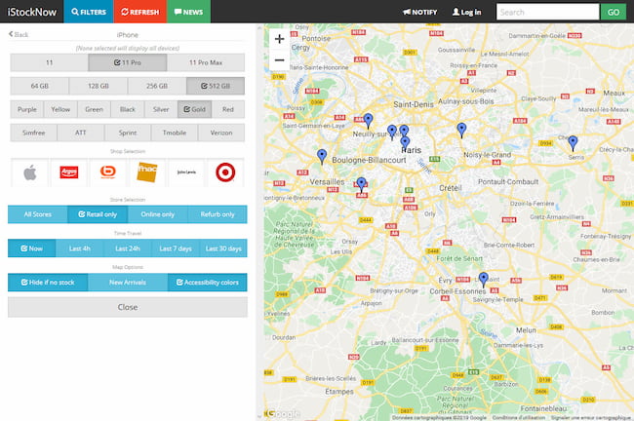The height and width of the screenshot is (421, 634).
Task: Click the map pin at Serris
Action: tap(573, 142)
